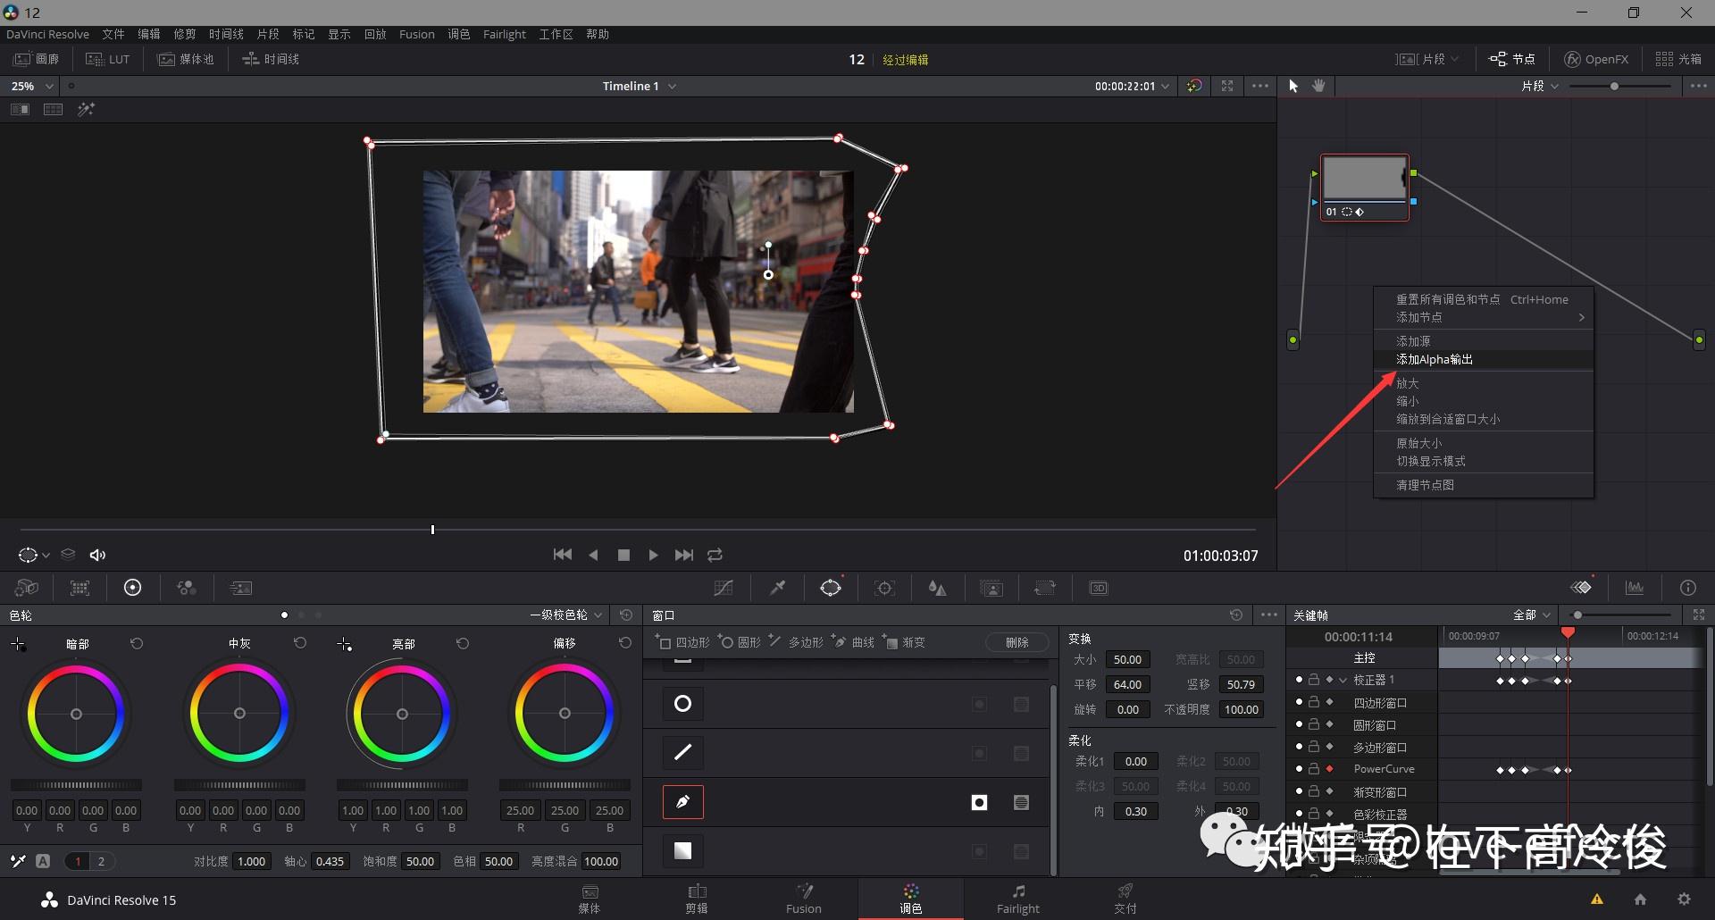Click the play forward button

pyautogui.click(x=653, y=555)
